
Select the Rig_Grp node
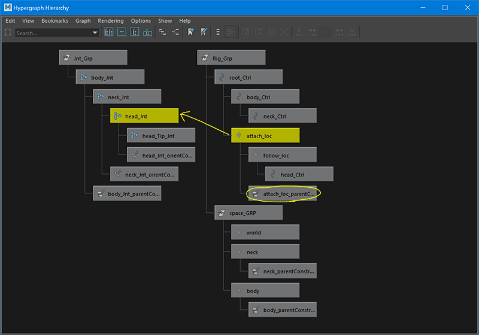click(231, 57)
